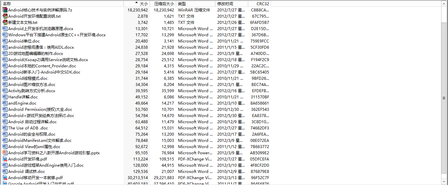Screen dimensions: 448x185
Task: Click Word icon of Android图片缩放方法.doc
Action: click(5, 84)
